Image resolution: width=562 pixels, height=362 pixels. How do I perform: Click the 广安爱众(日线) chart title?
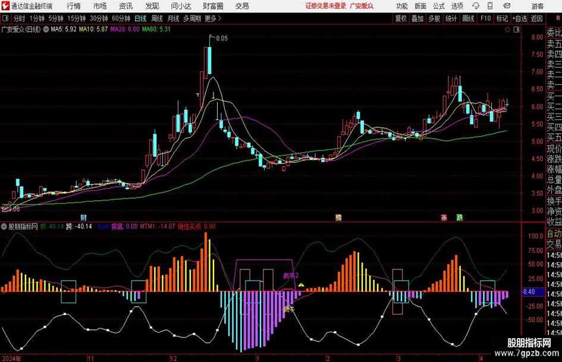pyautogui.click(x=21, y=29)
